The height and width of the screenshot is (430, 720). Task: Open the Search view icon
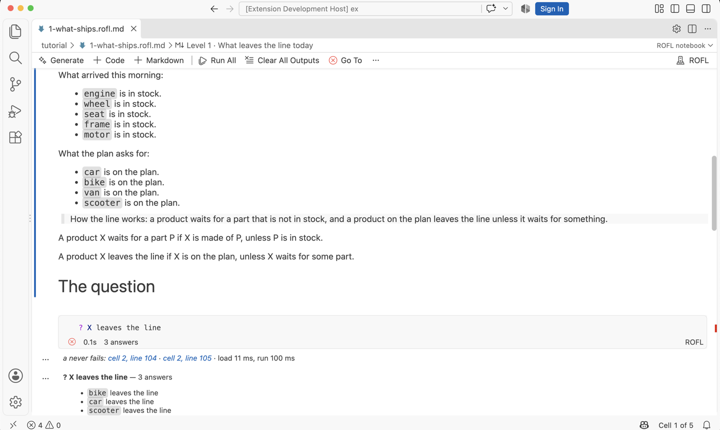15,58
